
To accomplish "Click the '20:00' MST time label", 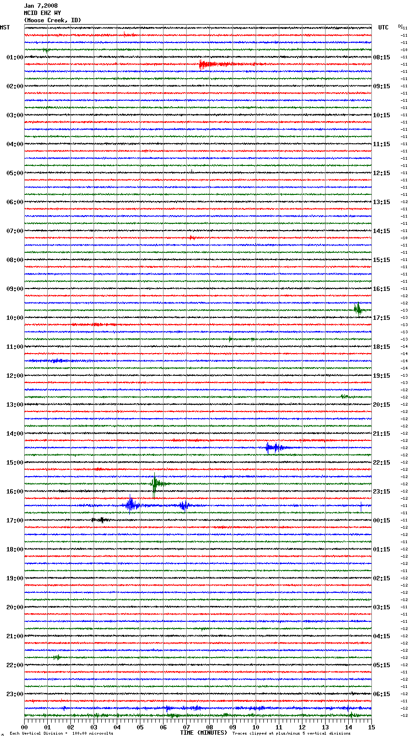I will point(15,607).
